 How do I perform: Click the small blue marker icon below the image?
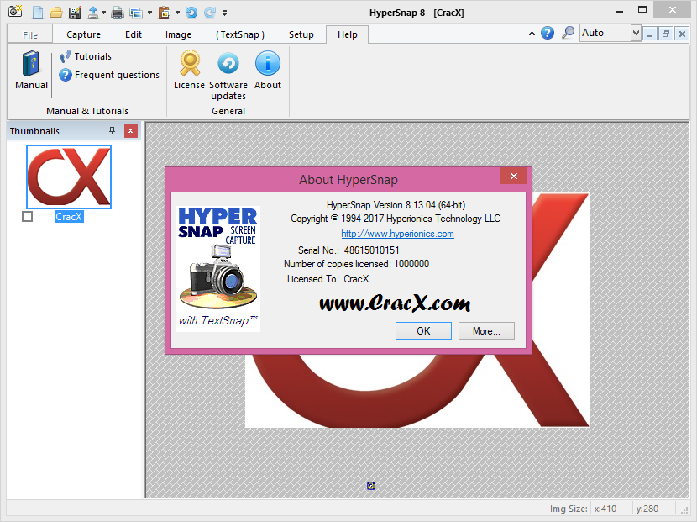click(x=371, y=486)
